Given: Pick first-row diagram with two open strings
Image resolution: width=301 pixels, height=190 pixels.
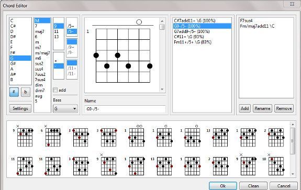Looking at the screenshot, I should [x=135, y=136].
